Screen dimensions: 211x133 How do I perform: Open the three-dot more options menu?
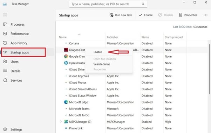tap(205, 15)
